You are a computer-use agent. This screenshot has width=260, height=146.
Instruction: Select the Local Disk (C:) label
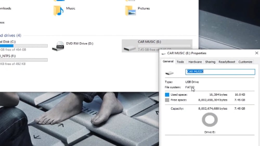coord(8,42)
